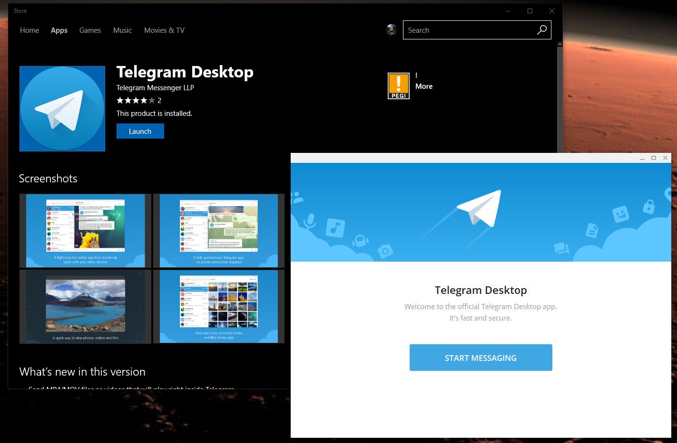Close the Telegram Desktop window
Screen dimensions: 677x443
pos(665,158)
